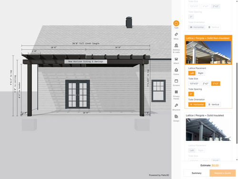Set tube orientation to Vertical in Non-Insulated card
Image resolution: width=238 pixels, height=179 pixels.
click(x=214, y=105)
